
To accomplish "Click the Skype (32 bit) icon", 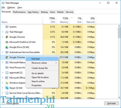I will 7,88.
